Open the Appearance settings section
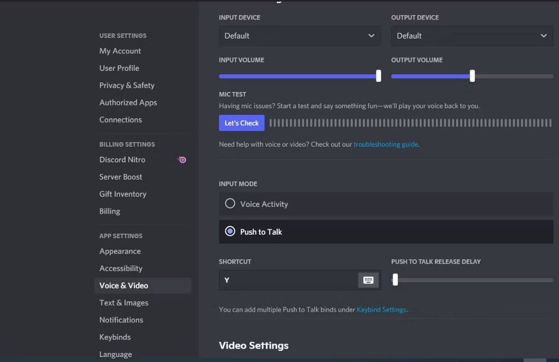559x362 pixels. [x=120, y=251]
